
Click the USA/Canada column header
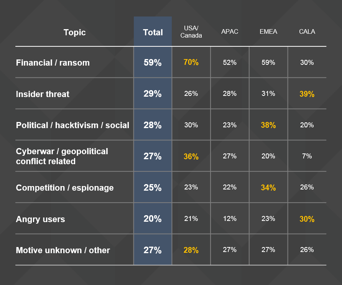pyautogui.click(x=191, y=32)
